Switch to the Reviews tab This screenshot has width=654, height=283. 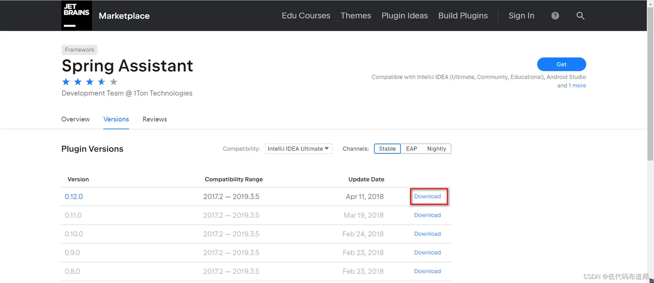[155, 119]
